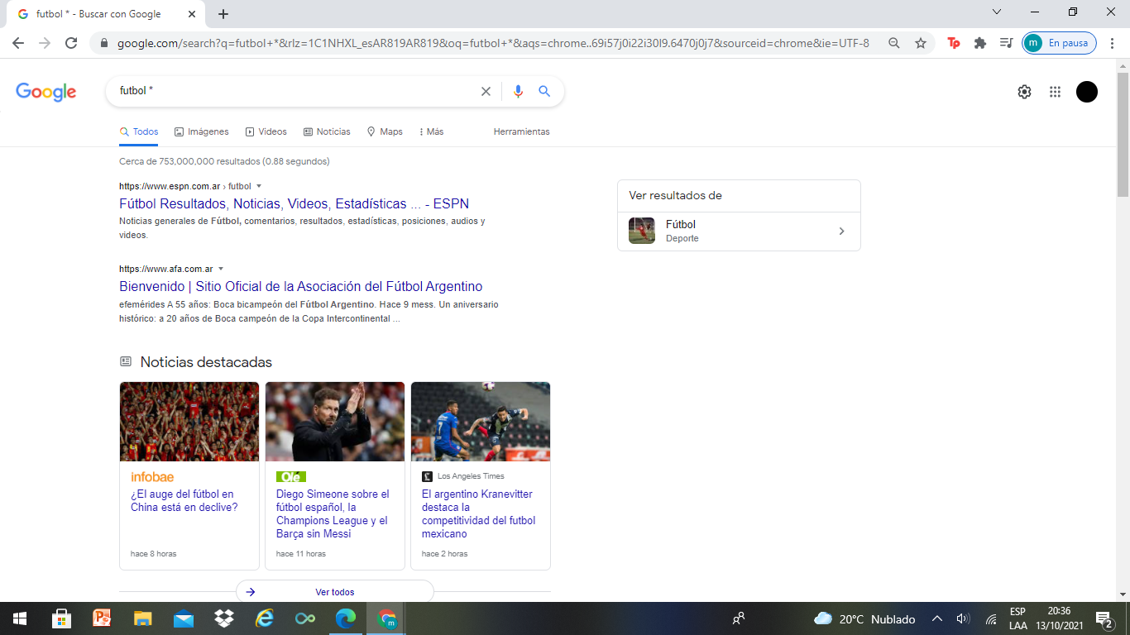The width and height of the screenshot is (1130, 635).
Task: Show hidden system tray icons
Action: (x=937, y=618)
